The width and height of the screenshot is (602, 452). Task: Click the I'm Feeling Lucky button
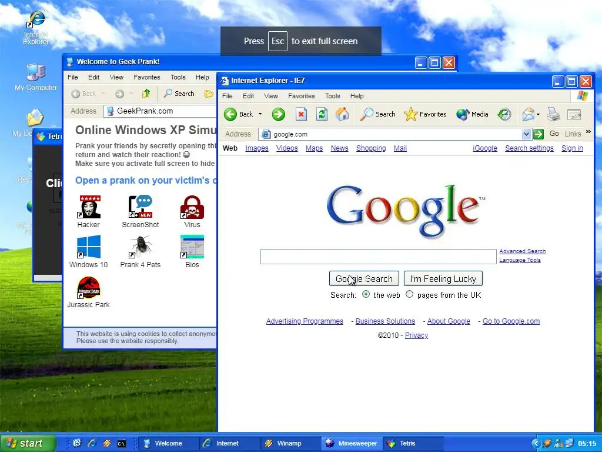tap(443, 278)
